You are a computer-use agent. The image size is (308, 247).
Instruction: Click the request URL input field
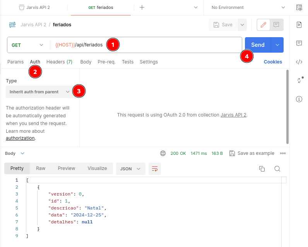point(145,45)
